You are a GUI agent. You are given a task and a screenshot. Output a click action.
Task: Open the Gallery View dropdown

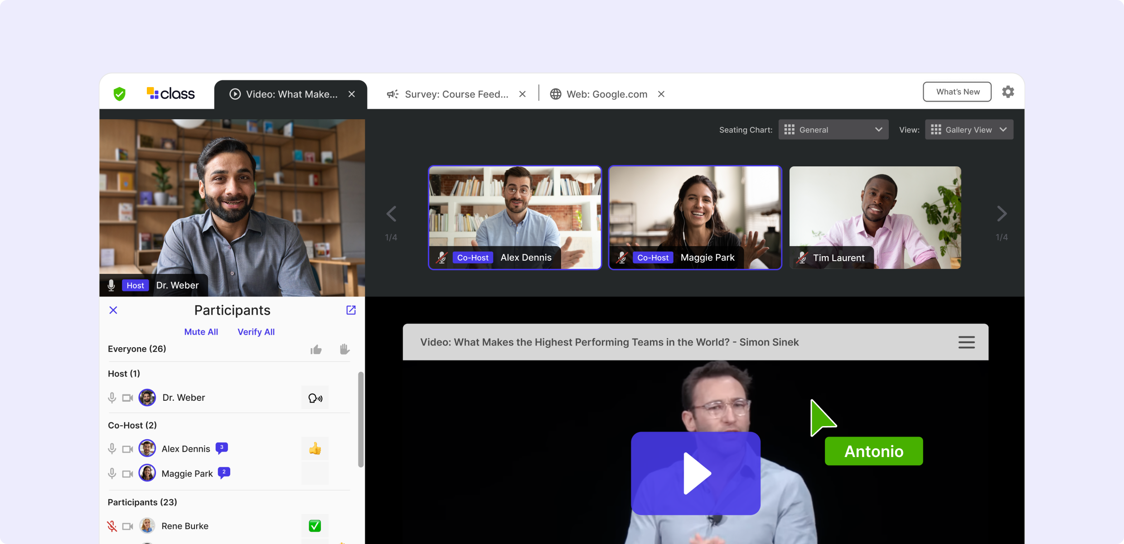point(969,130)
